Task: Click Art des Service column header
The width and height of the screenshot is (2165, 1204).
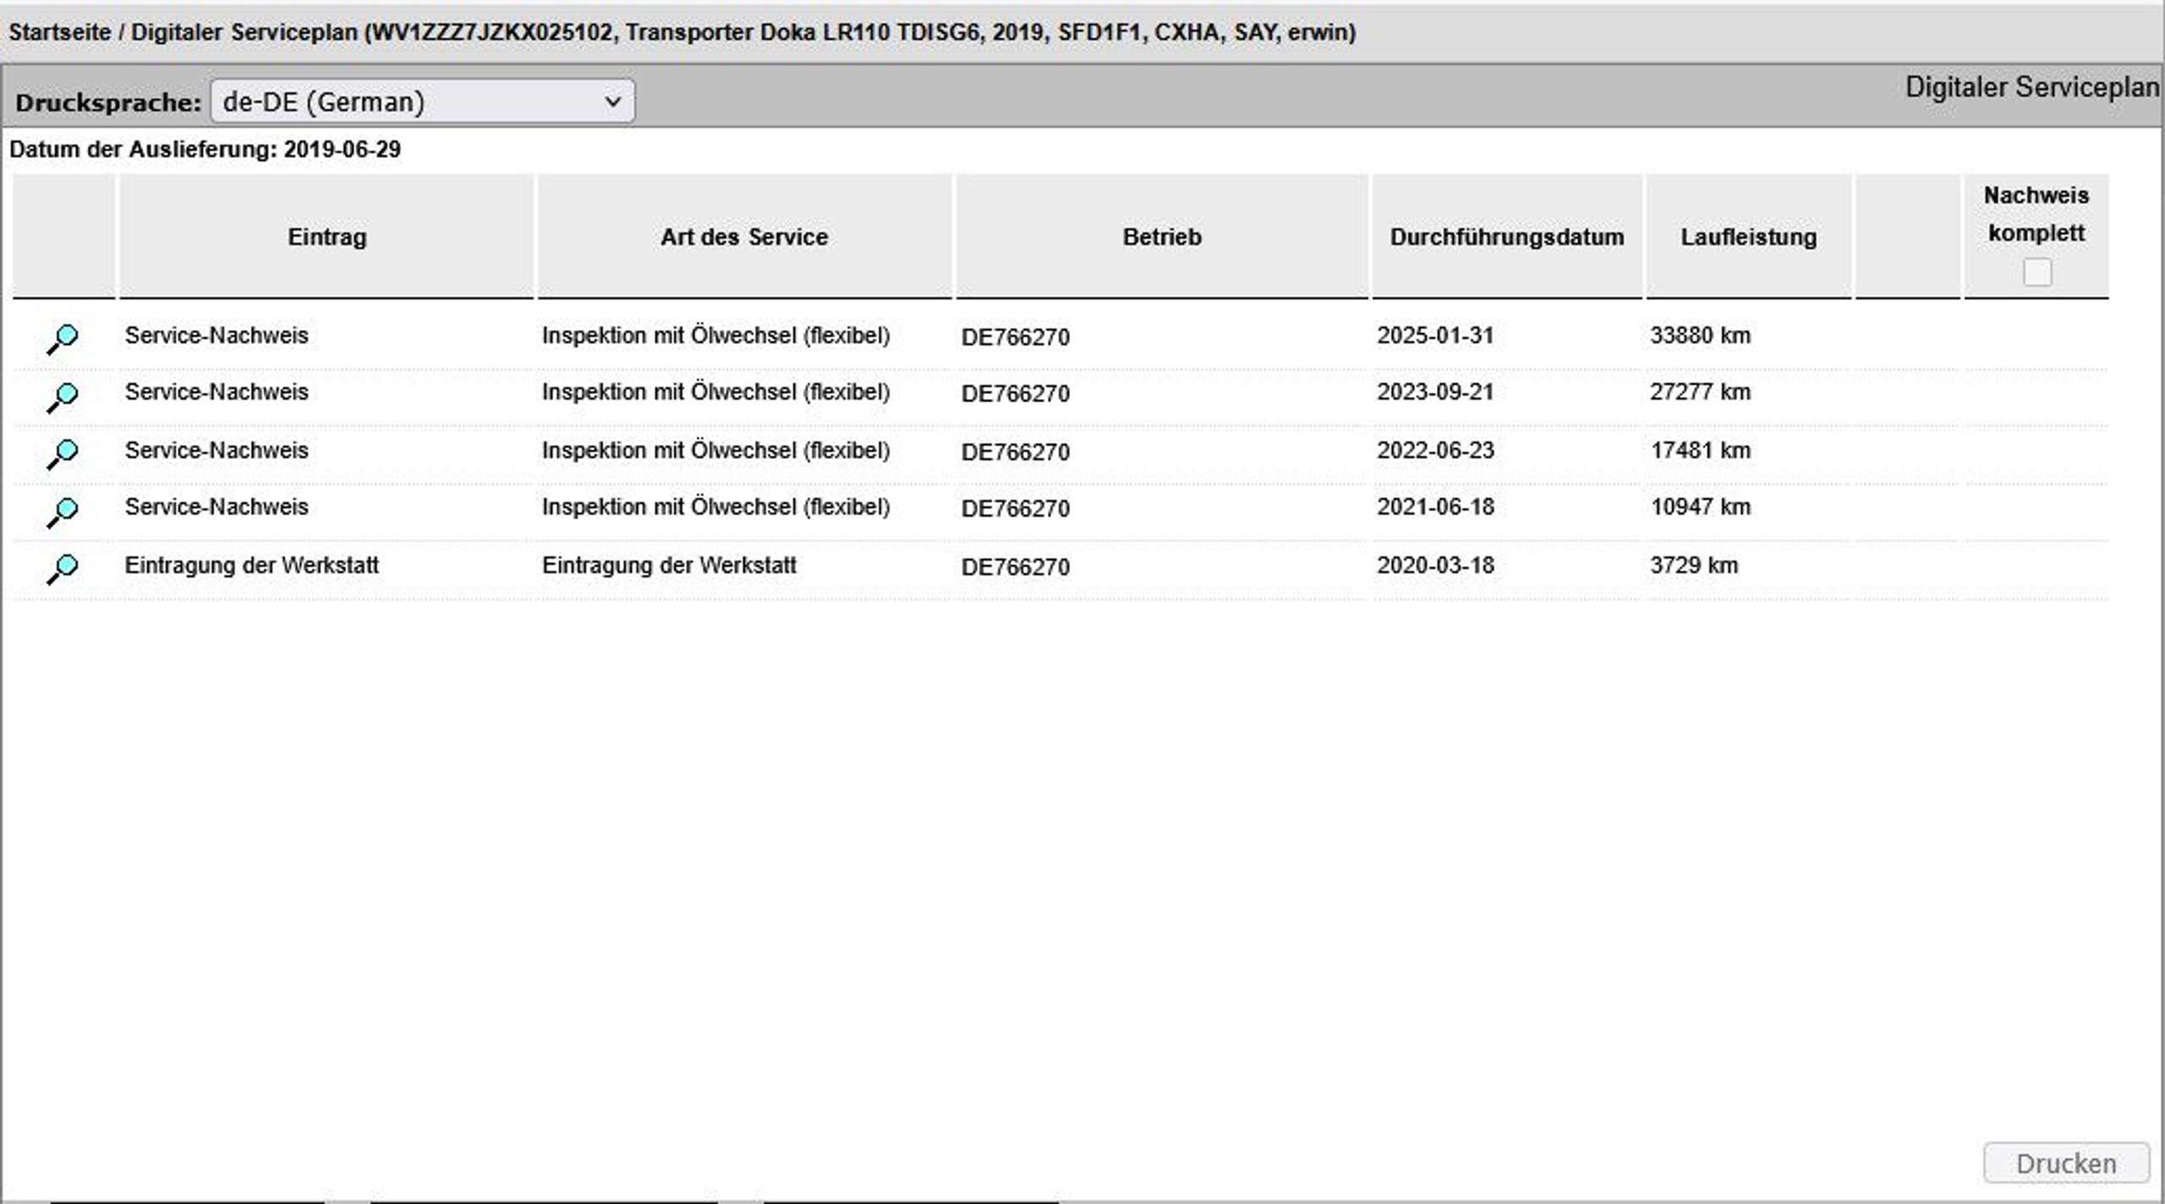Action: pos(744,237)
